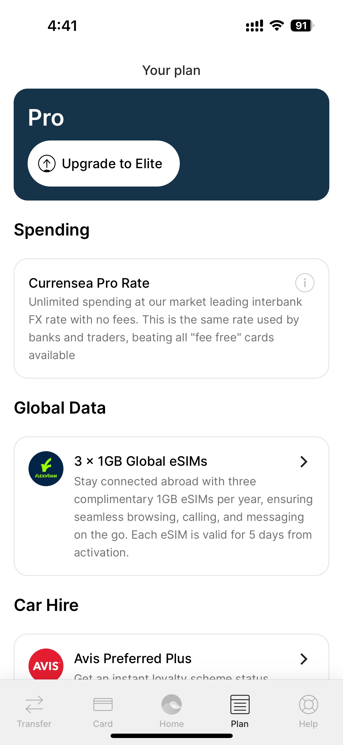
Task: Select the Plan tab icon
Action: click(x=240, y=704)
